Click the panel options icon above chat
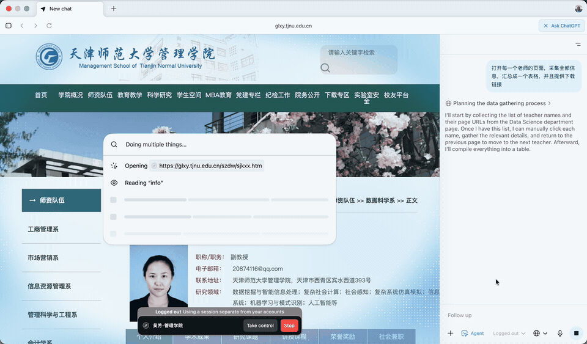The image size is (587, 344). click(578, 45)
